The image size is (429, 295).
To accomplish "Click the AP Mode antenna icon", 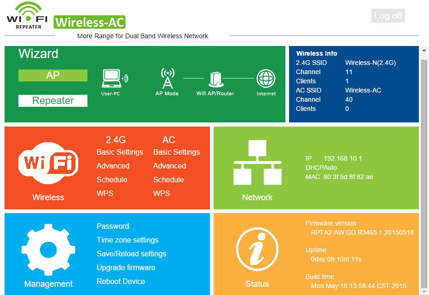I will click(x=168, y=79).
